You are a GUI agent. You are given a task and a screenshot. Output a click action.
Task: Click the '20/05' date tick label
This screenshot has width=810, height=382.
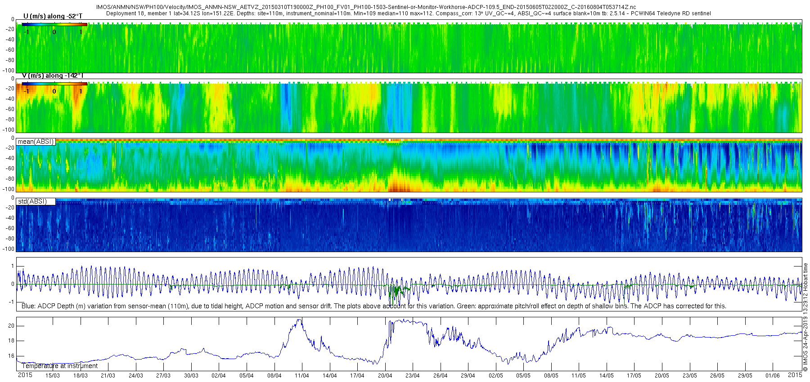(662, 376)
